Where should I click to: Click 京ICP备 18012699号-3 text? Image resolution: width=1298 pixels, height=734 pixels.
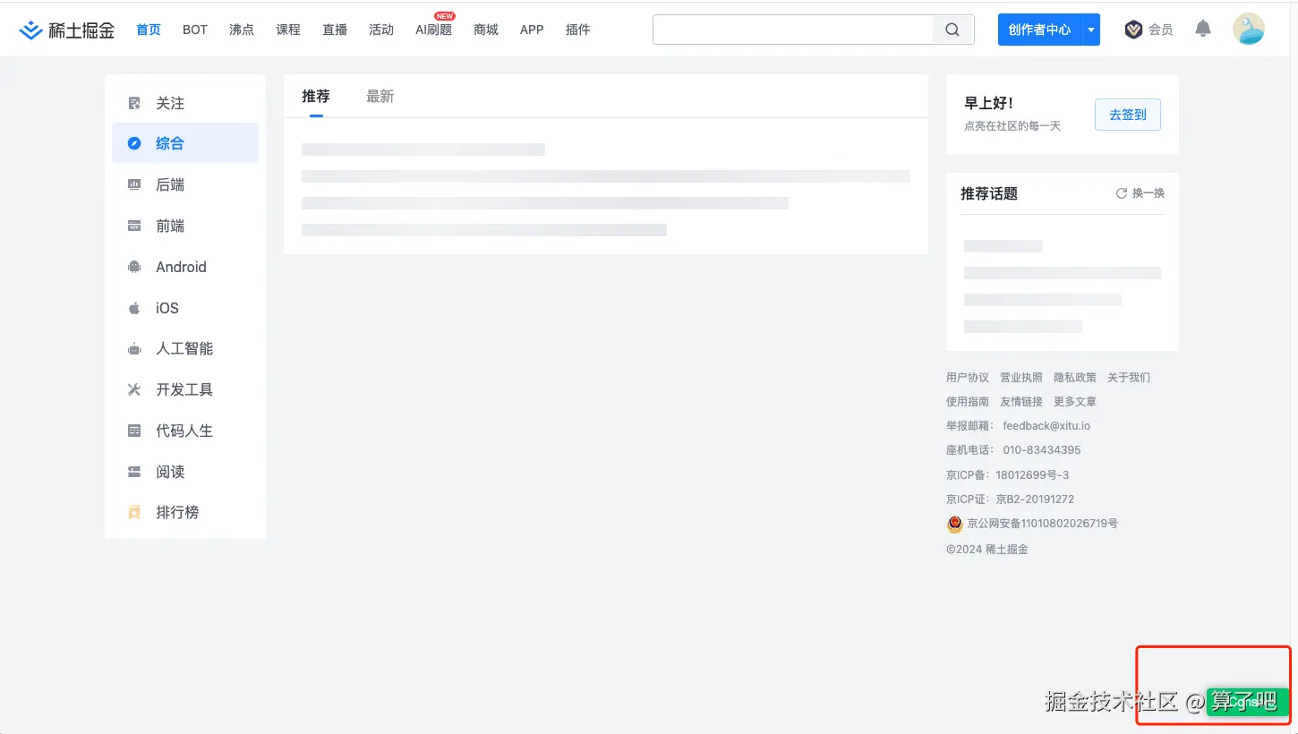(x=1008, y=475)
